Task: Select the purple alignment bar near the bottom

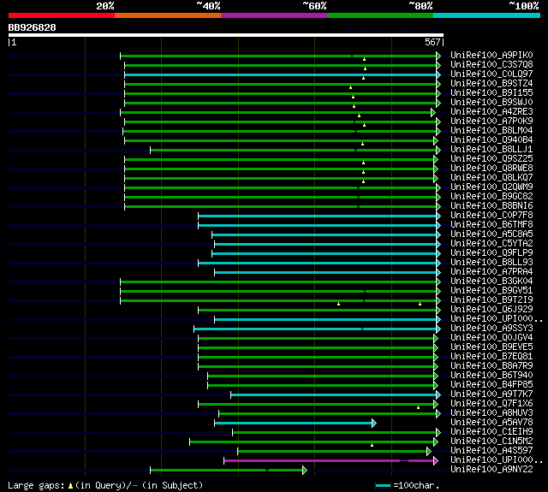Action: [x=329, y=460]
